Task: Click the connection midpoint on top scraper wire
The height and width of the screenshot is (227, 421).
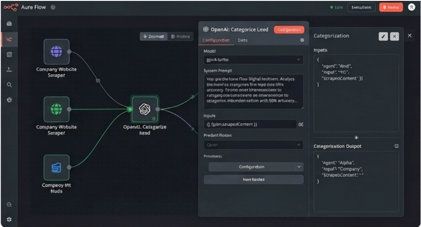Action: 98,81
